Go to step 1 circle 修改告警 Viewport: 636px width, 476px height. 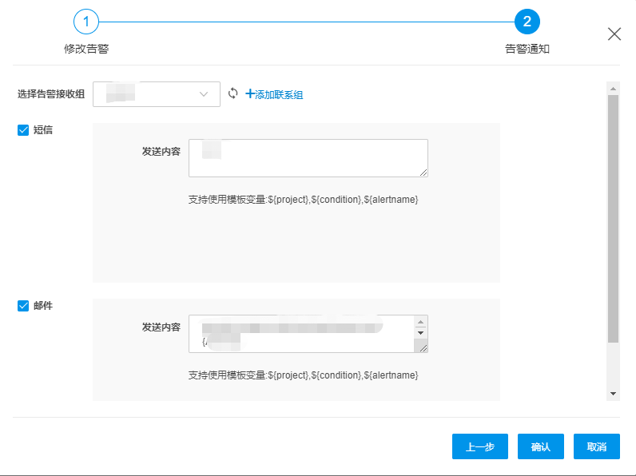[86, 22]
